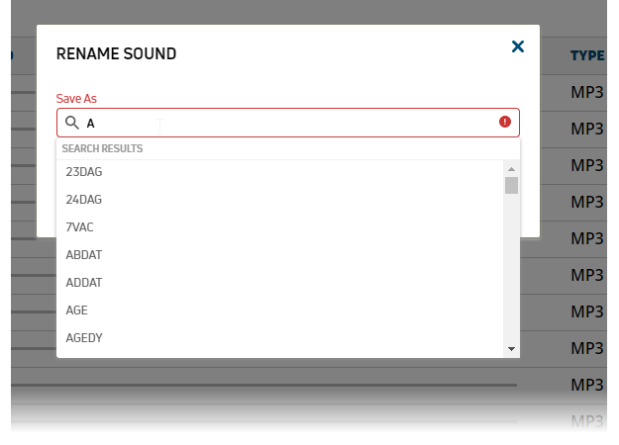Choose 24DAG in the results list
This screenshot has width=619, height=445.
[84, 200]
